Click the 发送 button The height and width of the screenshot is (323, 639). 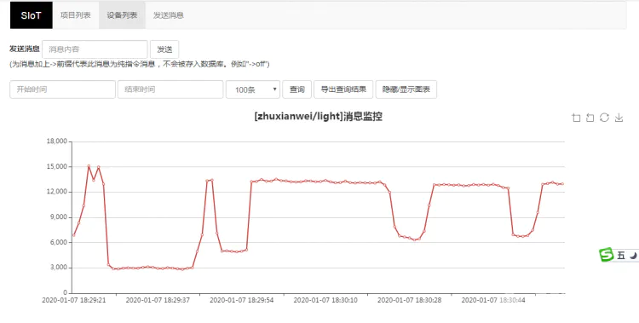click(164, 49)
